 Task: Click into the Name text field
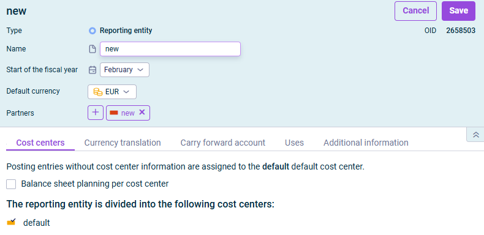[170, 49]
